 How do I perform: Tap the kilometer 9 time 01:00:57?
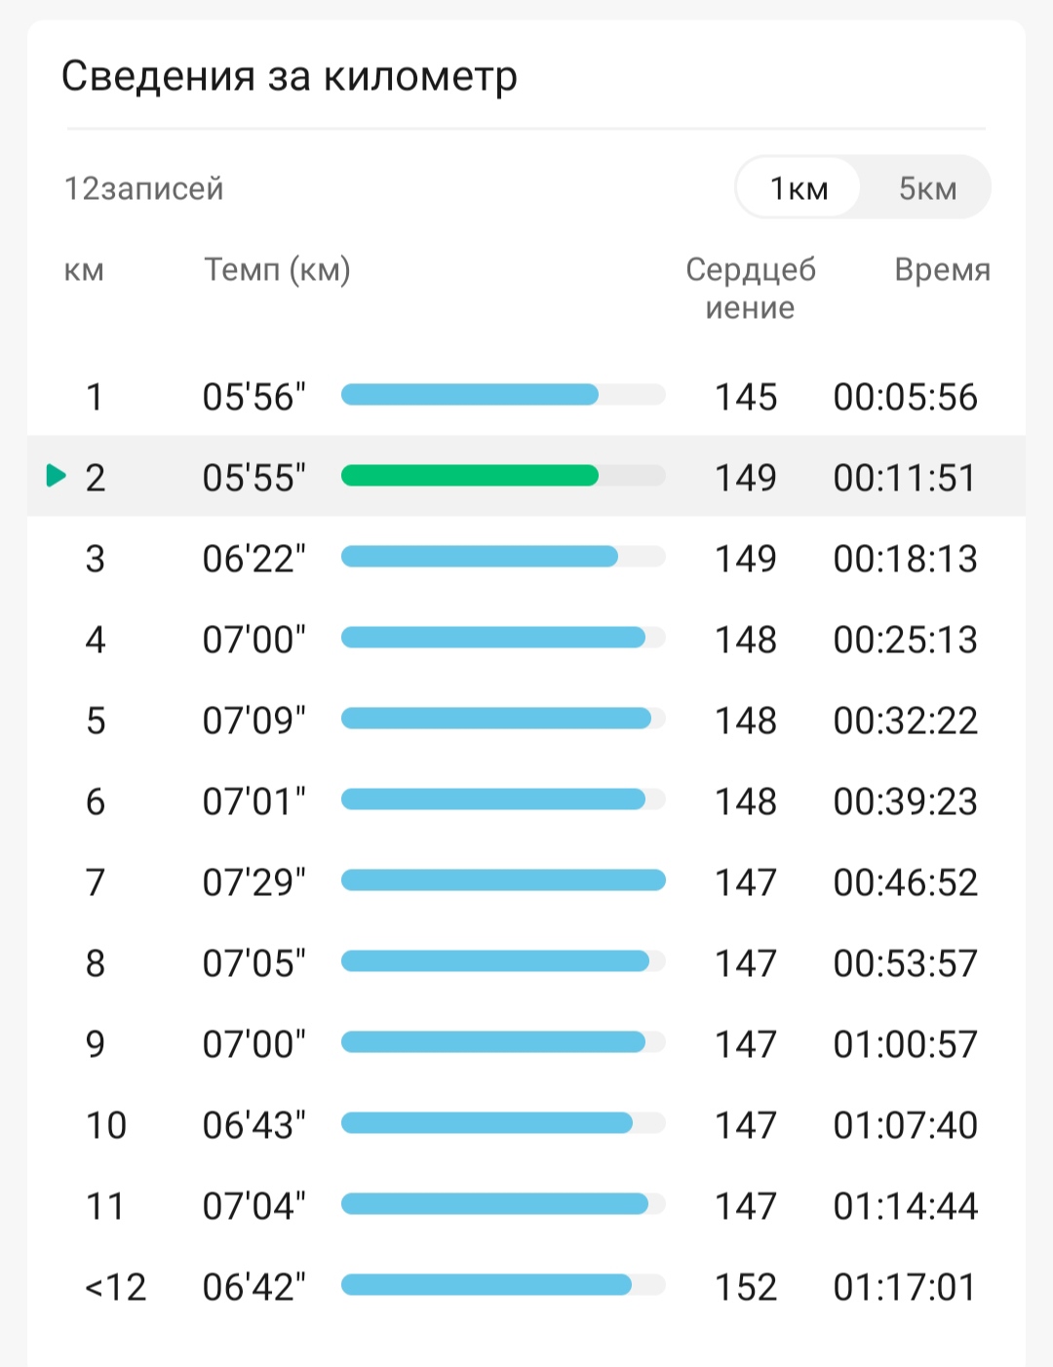tap(905, 1044)
